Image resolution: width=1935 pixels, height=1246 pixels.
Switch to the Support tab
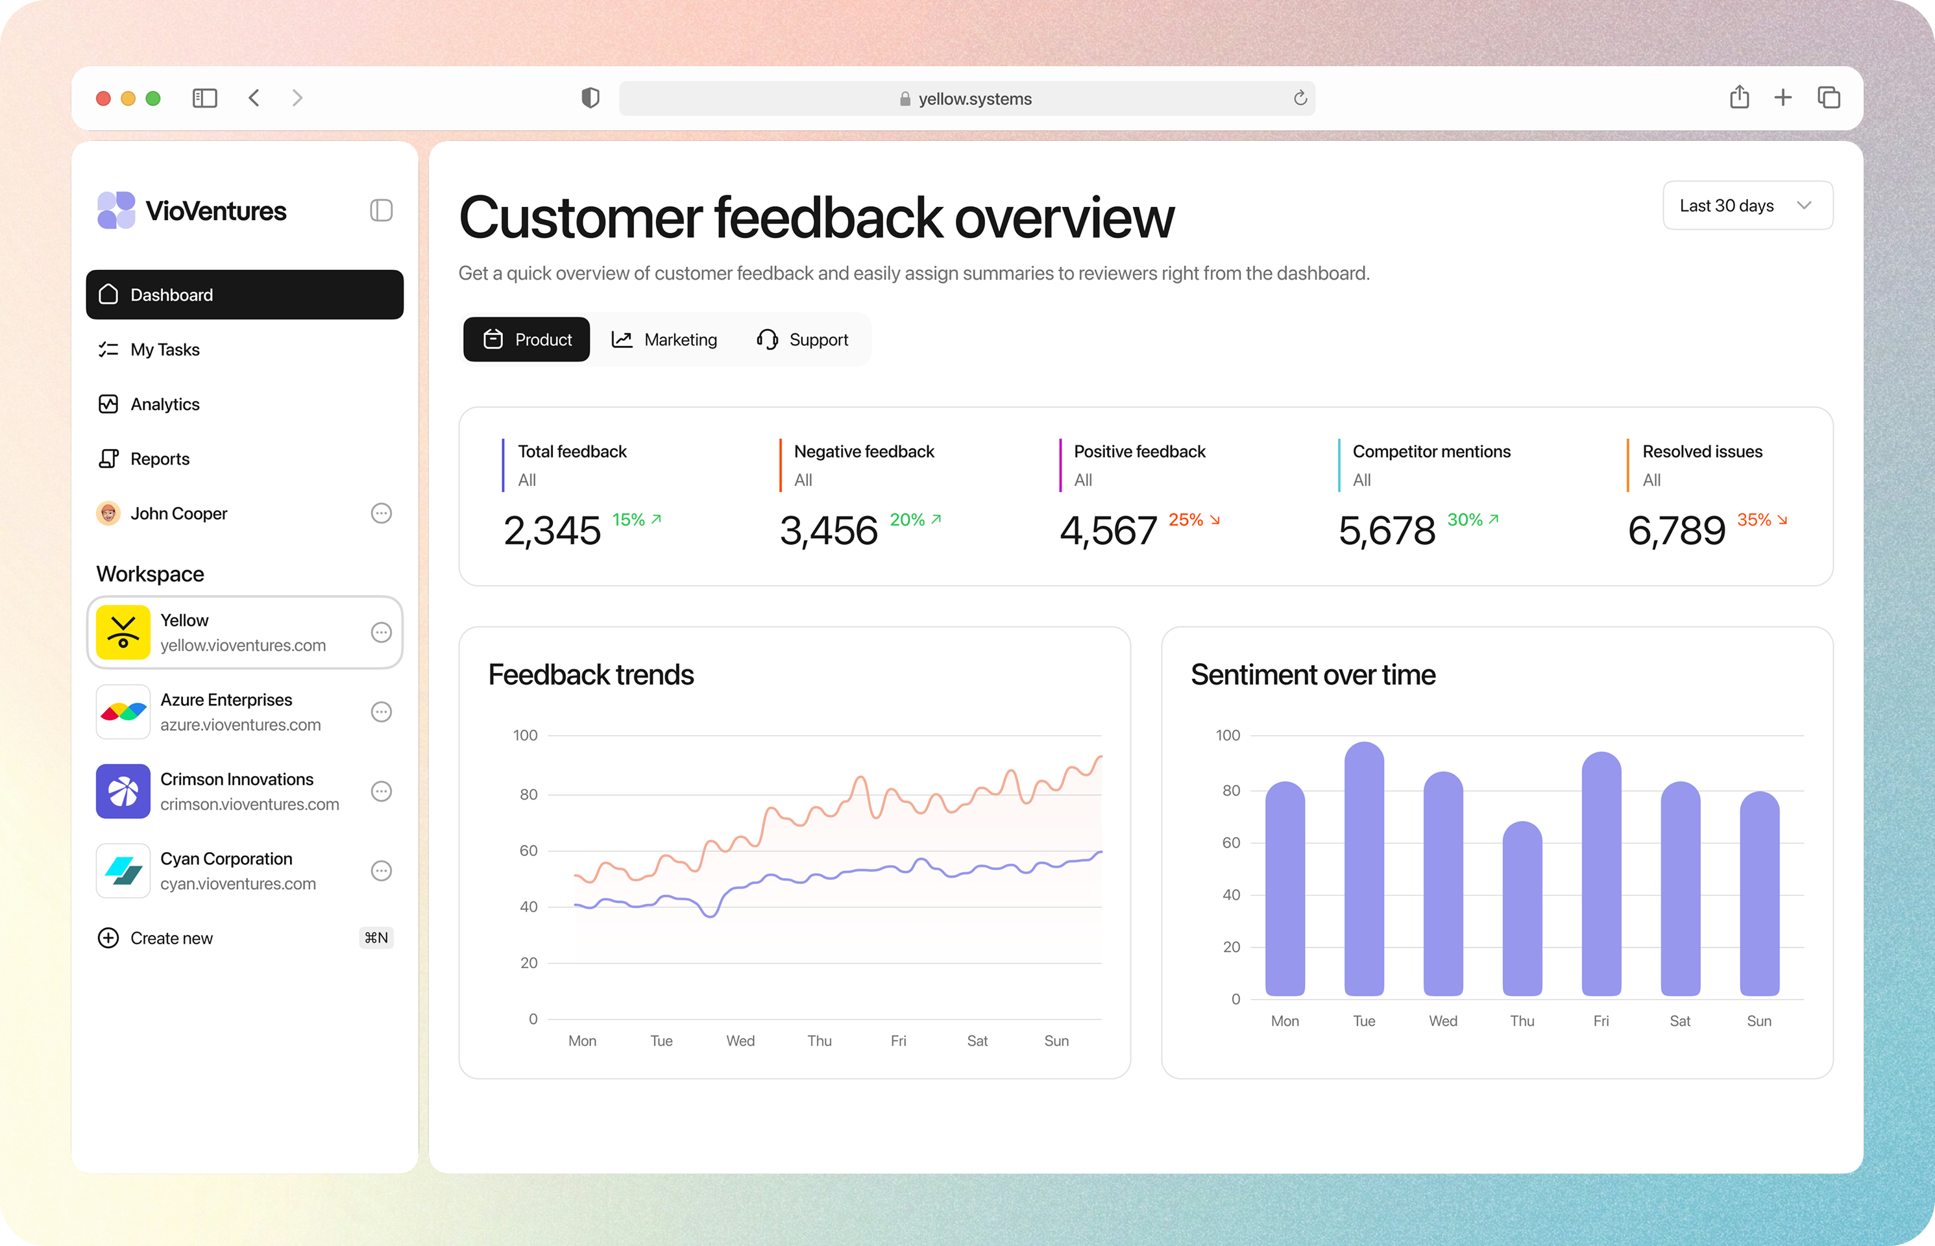(803, 339)
